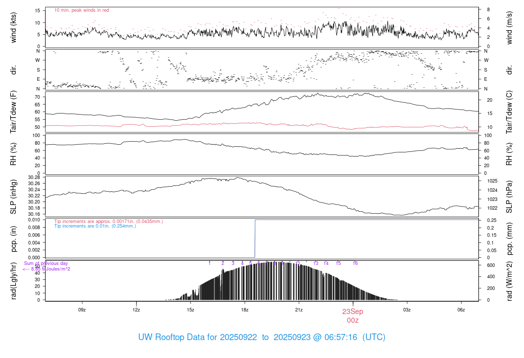Viewport: 524px width, 358px height.
Task: Click the 'SLP (inHg)' axis label
Action: 13,197
